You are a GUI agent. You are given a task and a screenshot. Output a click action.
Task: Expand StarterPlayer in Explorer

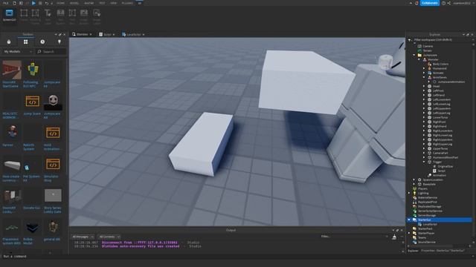[409, 233]
